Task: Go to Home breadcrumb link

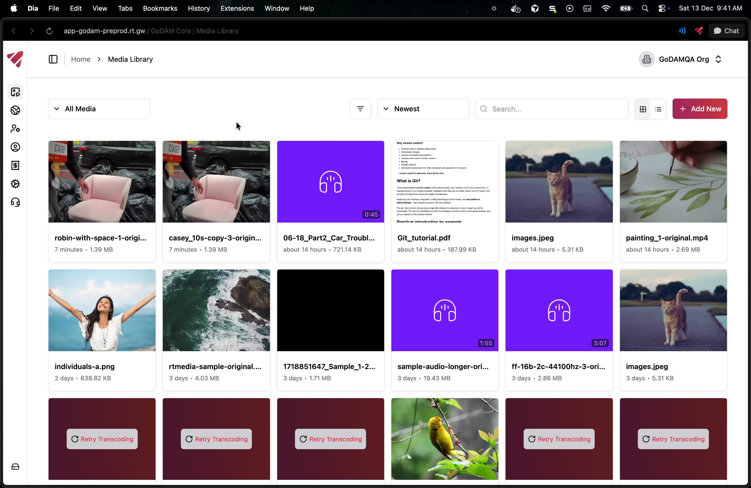Action: pos(81,59)
